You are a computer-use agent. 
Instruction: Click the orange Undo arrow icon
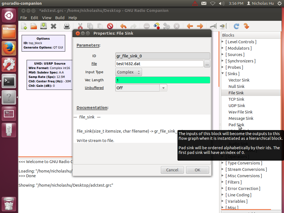(x=123, y=26)
